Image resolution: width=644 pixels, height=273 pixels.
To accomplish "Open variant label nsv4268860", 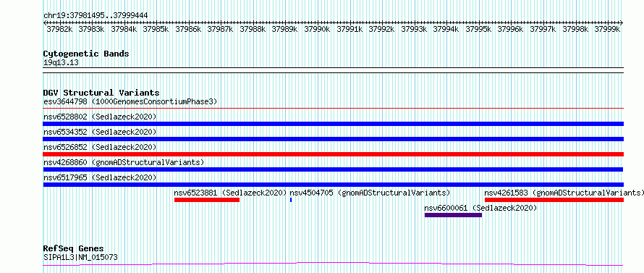I will coord(124,162).
